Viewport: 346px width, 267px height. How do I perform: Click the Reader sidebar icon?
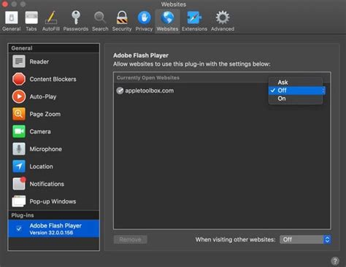[19, 61]
